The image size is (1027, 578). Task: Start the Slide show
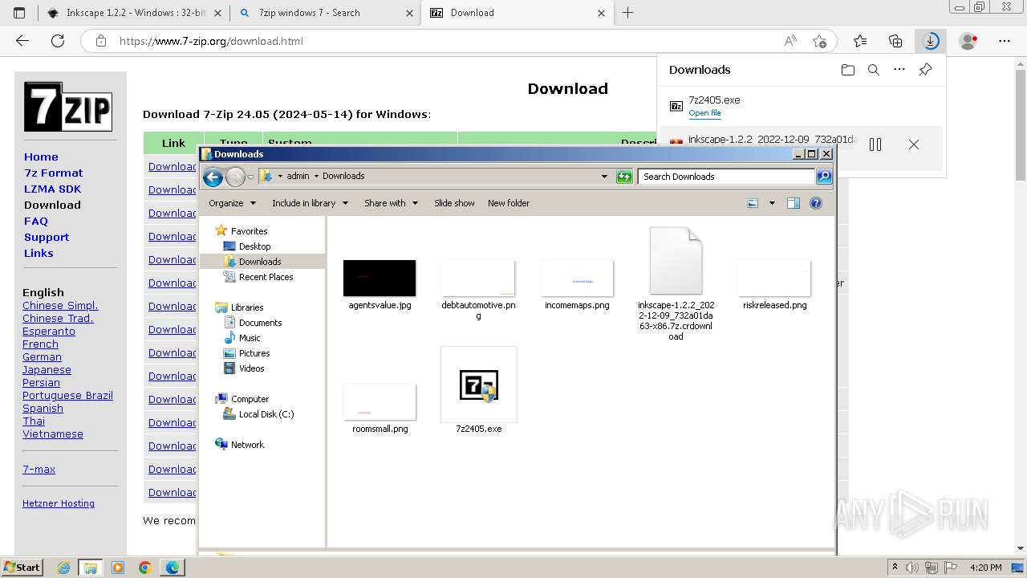click(x=454, y=203)
